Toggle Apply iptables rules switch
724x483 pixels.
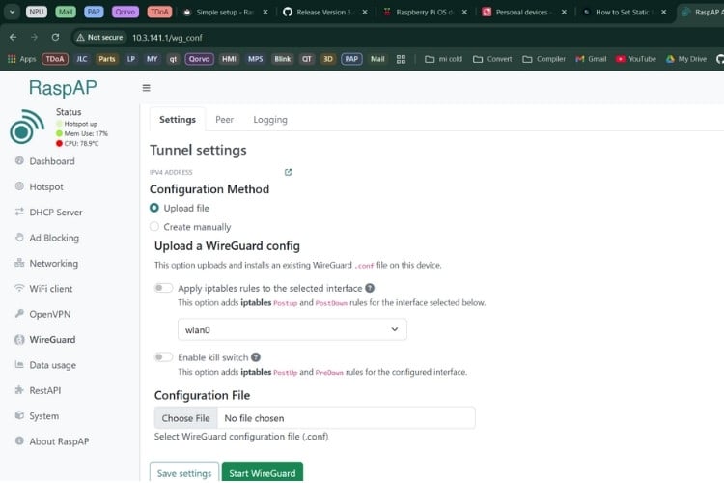(x=163, y=288)
